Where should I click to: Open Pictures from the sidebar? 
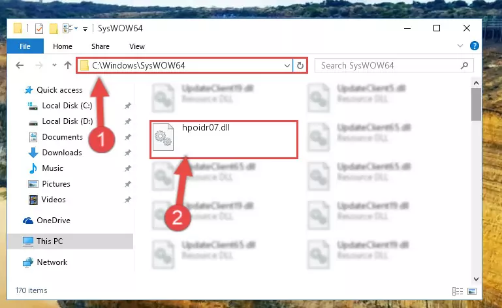56,184
